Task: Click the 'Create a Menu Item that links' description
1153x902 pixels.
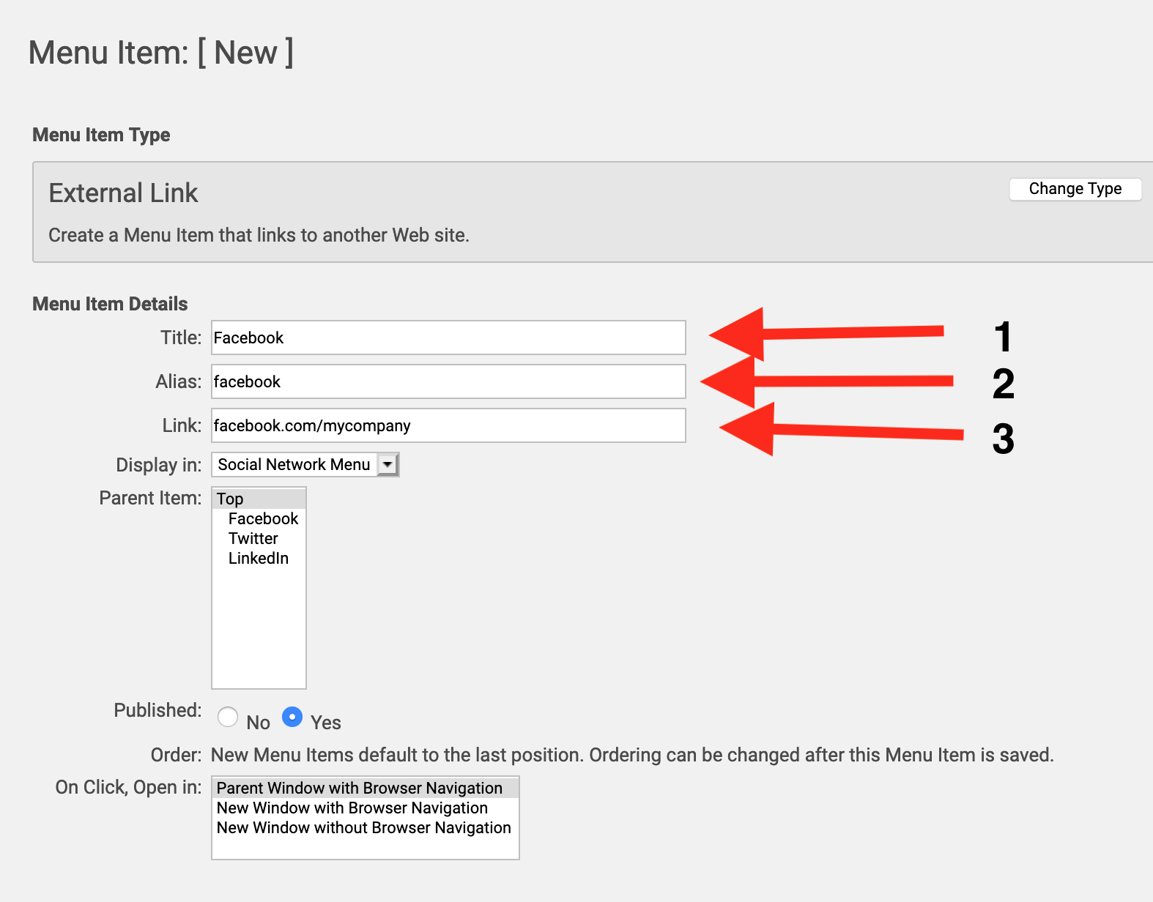Action: [x=259, y=235]
